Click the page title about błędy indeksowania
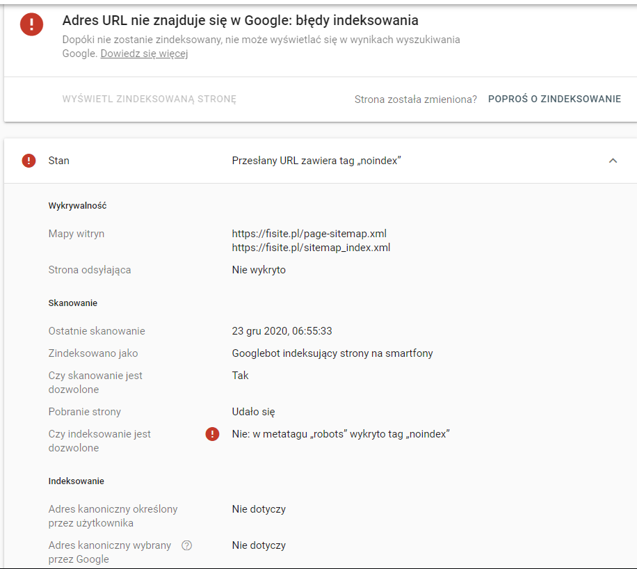Image resolution: width=637 pixels, height=569 pixels. 241,21
